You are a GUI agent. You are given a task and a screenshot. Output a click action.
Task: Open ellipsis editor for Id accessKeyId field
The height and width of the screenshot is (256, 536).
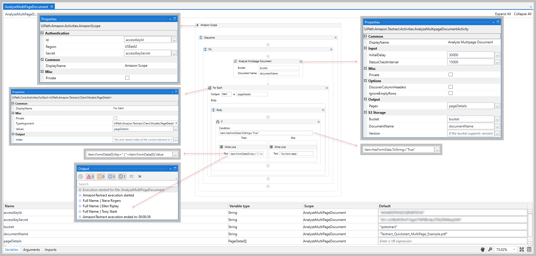pos(174,40)
